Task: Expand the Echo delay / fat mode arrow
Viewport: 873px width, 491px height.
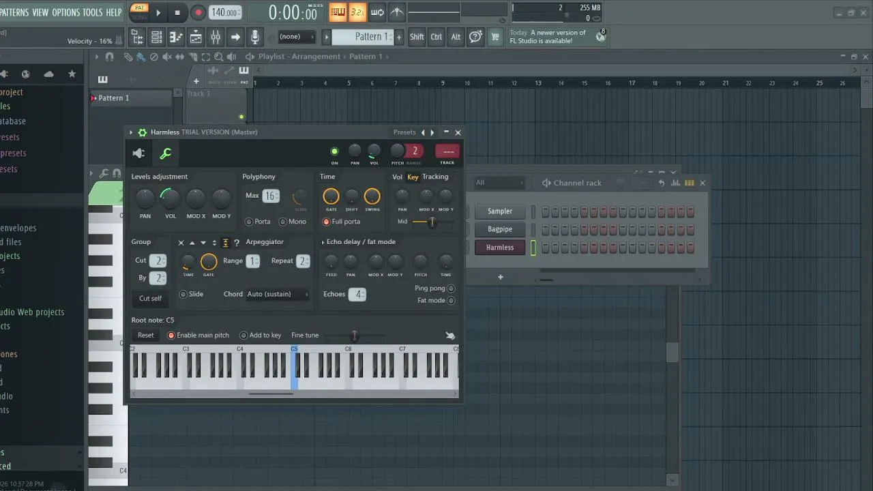Action: [323, 242]
